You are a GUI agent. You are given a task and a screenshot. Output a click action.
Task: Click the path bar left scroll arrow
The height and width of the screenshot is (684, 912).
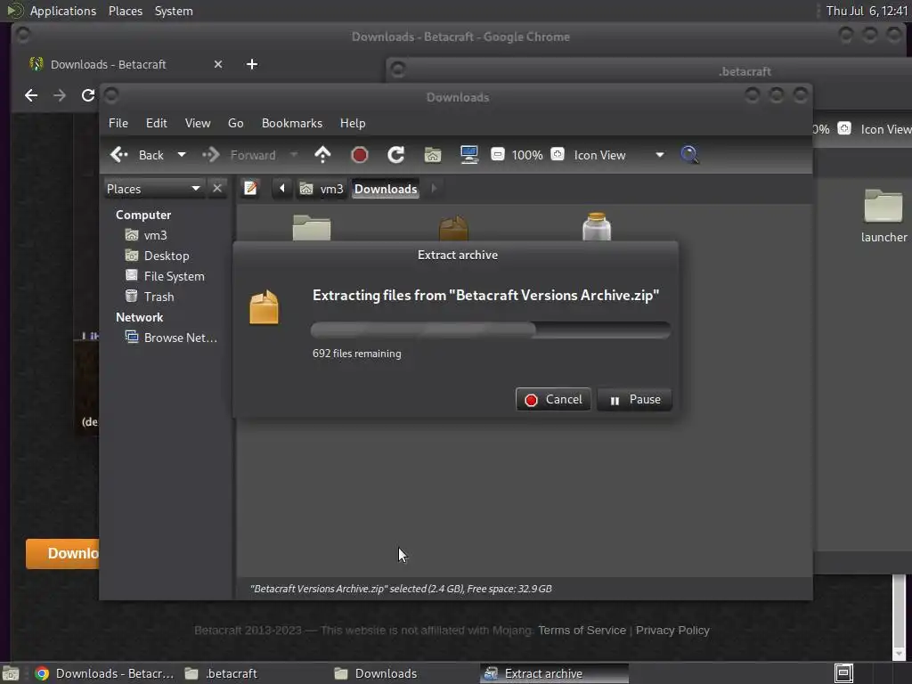pos(282,189)
